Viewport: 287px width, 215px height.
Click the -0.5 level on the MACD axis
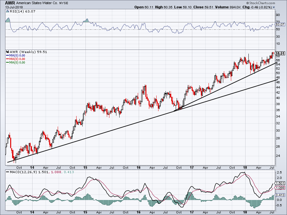(x=279, y=205)
